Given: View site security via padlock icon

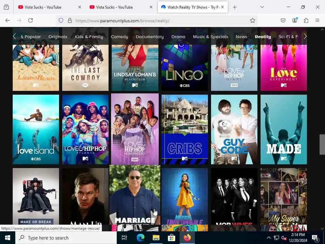Looking at the screenshot, I should point(70,20).
